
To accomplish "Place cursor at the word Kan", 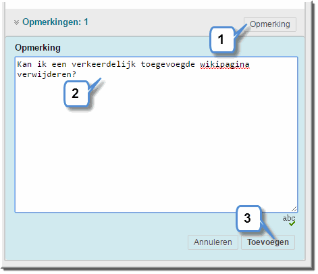I will click(x=24, y=64).
